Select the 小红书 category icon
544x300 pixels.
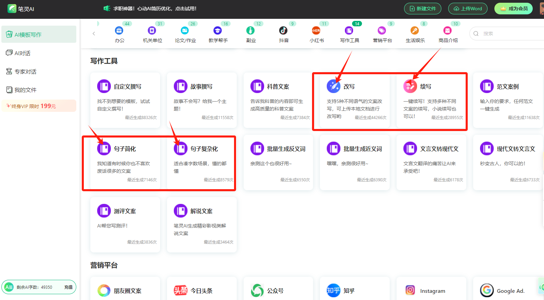click(x=316, y=30)
